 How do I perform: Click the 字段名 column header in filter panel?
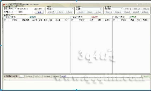82,20
